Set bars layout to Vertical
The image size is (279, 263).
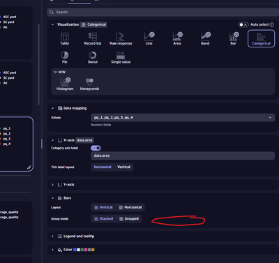click(103, 207)
